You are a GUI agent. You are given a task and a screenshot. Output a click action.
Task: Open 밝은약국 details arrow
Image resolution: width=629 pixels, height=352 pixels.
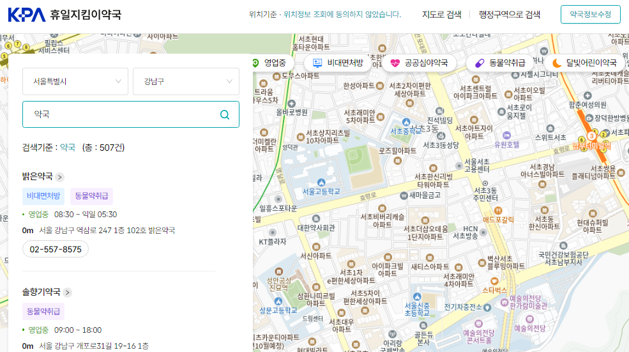click(x=60, y=177)
